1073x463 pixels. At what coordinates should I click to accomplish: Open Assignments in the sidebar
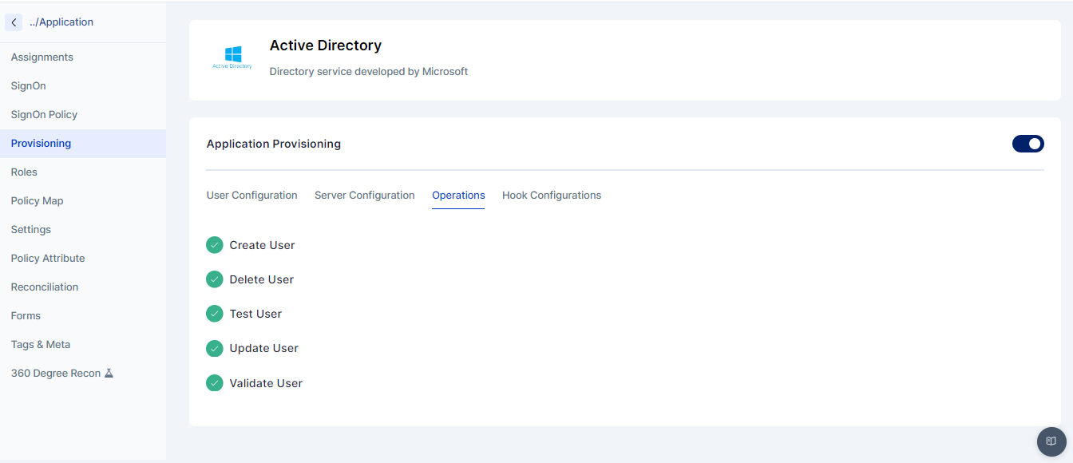coord(42,57)
